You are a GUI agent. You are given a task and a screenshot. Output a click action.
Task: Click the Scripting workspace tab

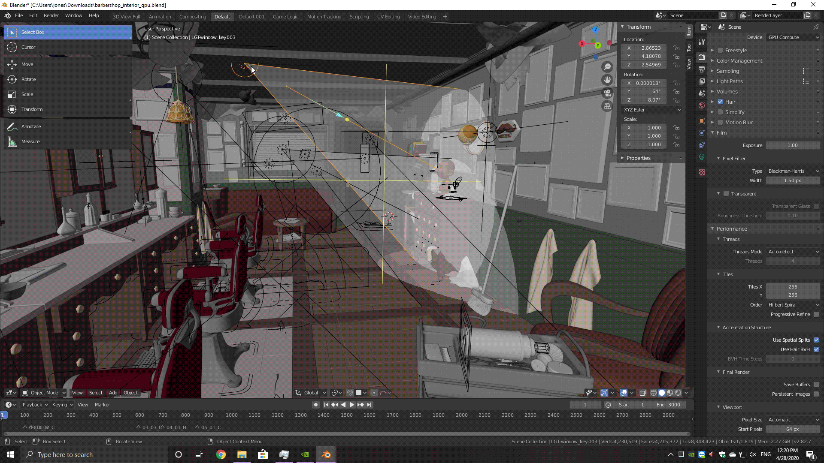click(x=359, y=16)
